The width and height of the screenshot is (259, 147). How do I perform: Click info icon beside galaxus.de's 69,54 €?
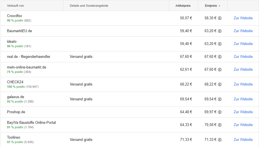[x=220, y=99]
